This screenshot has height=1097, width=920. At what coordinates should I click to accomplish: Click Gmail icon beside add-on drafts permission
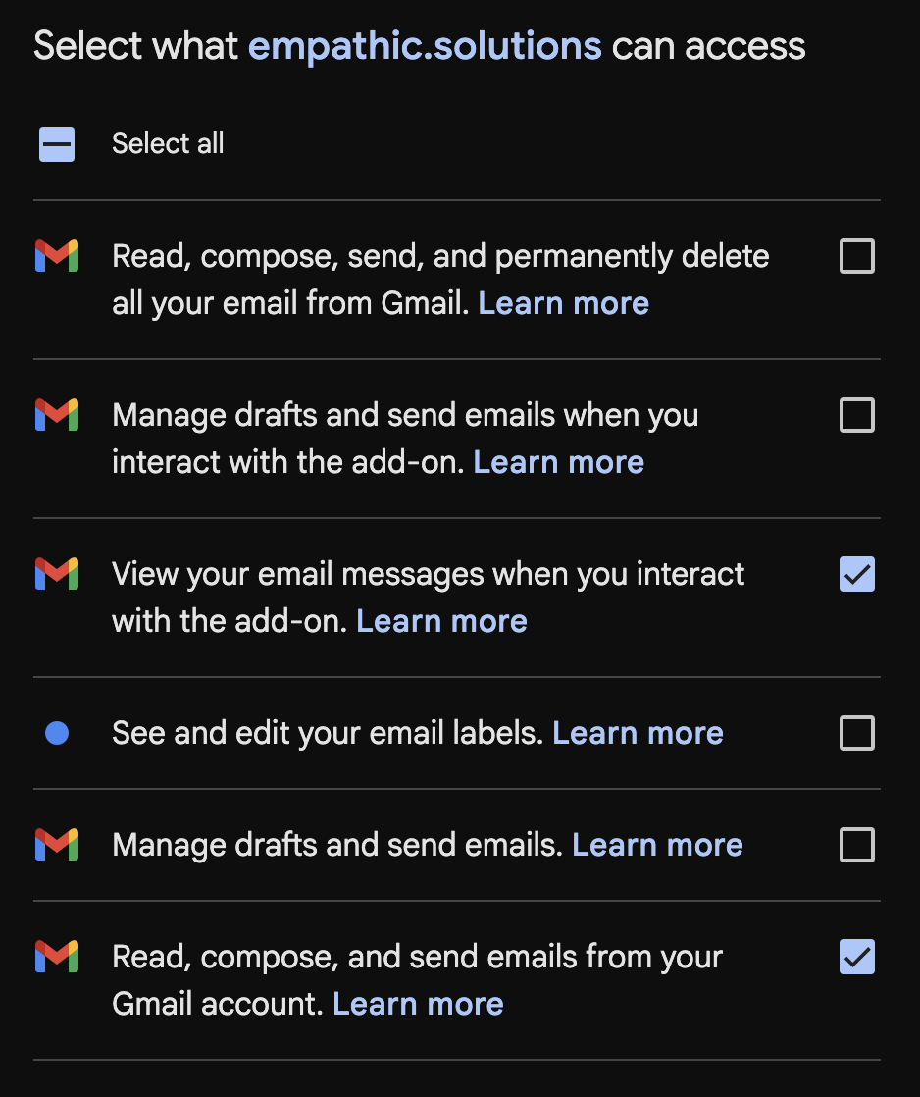pos(57,415)
